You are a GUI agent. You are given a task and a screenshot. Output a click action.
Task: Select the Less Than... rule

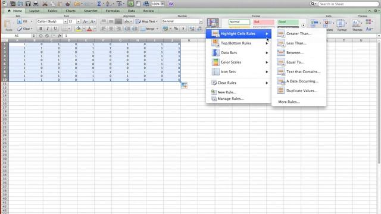(299, 43)
